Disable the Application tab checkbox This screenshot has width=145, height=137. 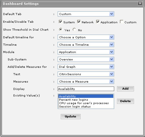(98, 22)
